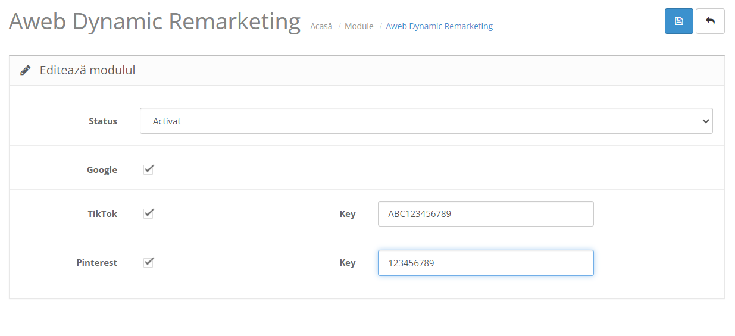Click the back arrow return icon
Image resolution: width=735 pixels, height=336 pixels.
(709, 21)
